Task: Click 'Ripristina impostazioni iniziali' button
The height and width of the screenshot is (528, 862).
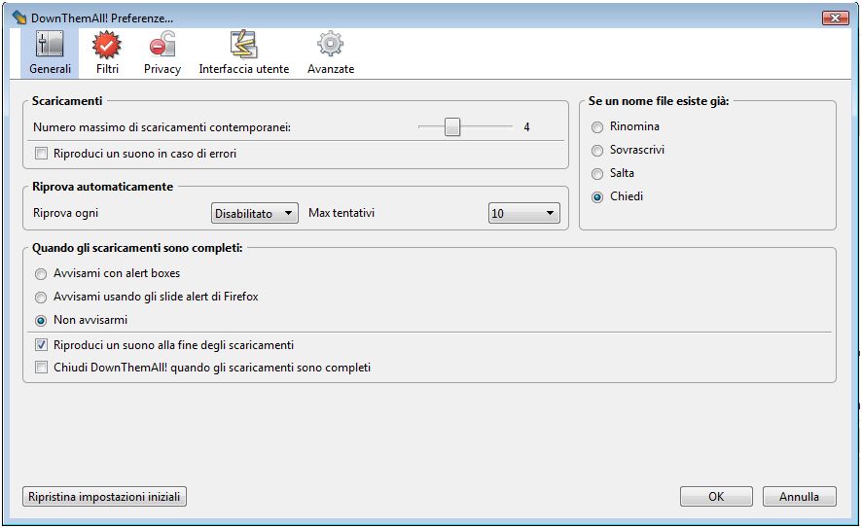Action: 104,497
